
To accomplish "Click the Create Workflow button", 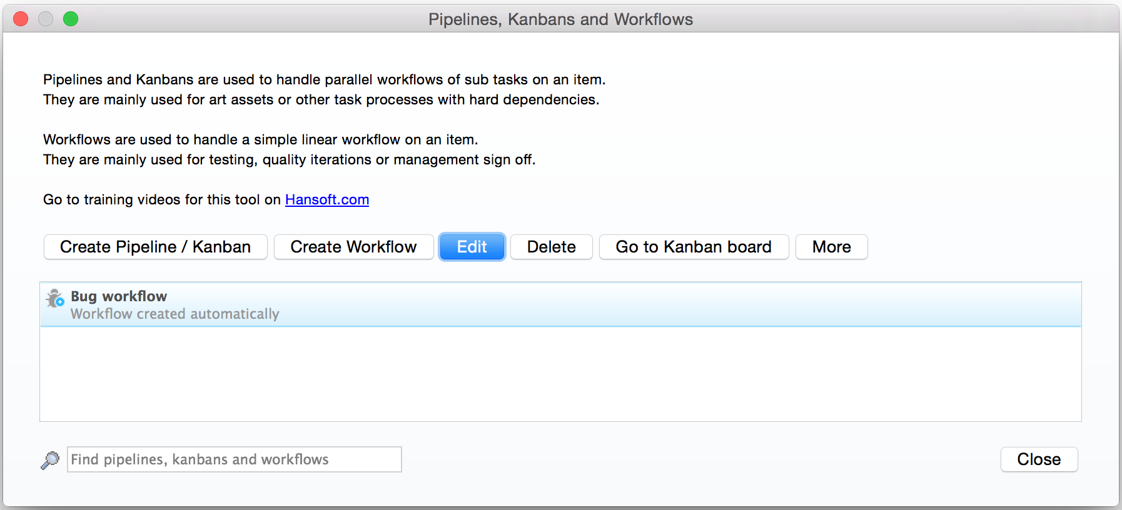I will (x=353, y=247).
